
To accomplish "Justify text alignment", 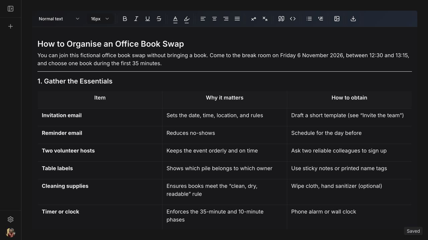I will point(237,19).
